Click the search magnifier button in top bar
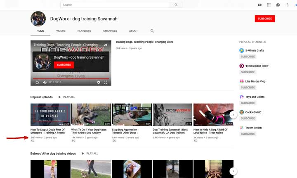Screen dimensions: 297x178 (x=176, y=5)
